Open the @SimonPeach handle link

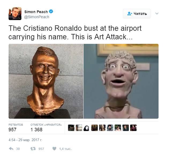coord(37,17)
